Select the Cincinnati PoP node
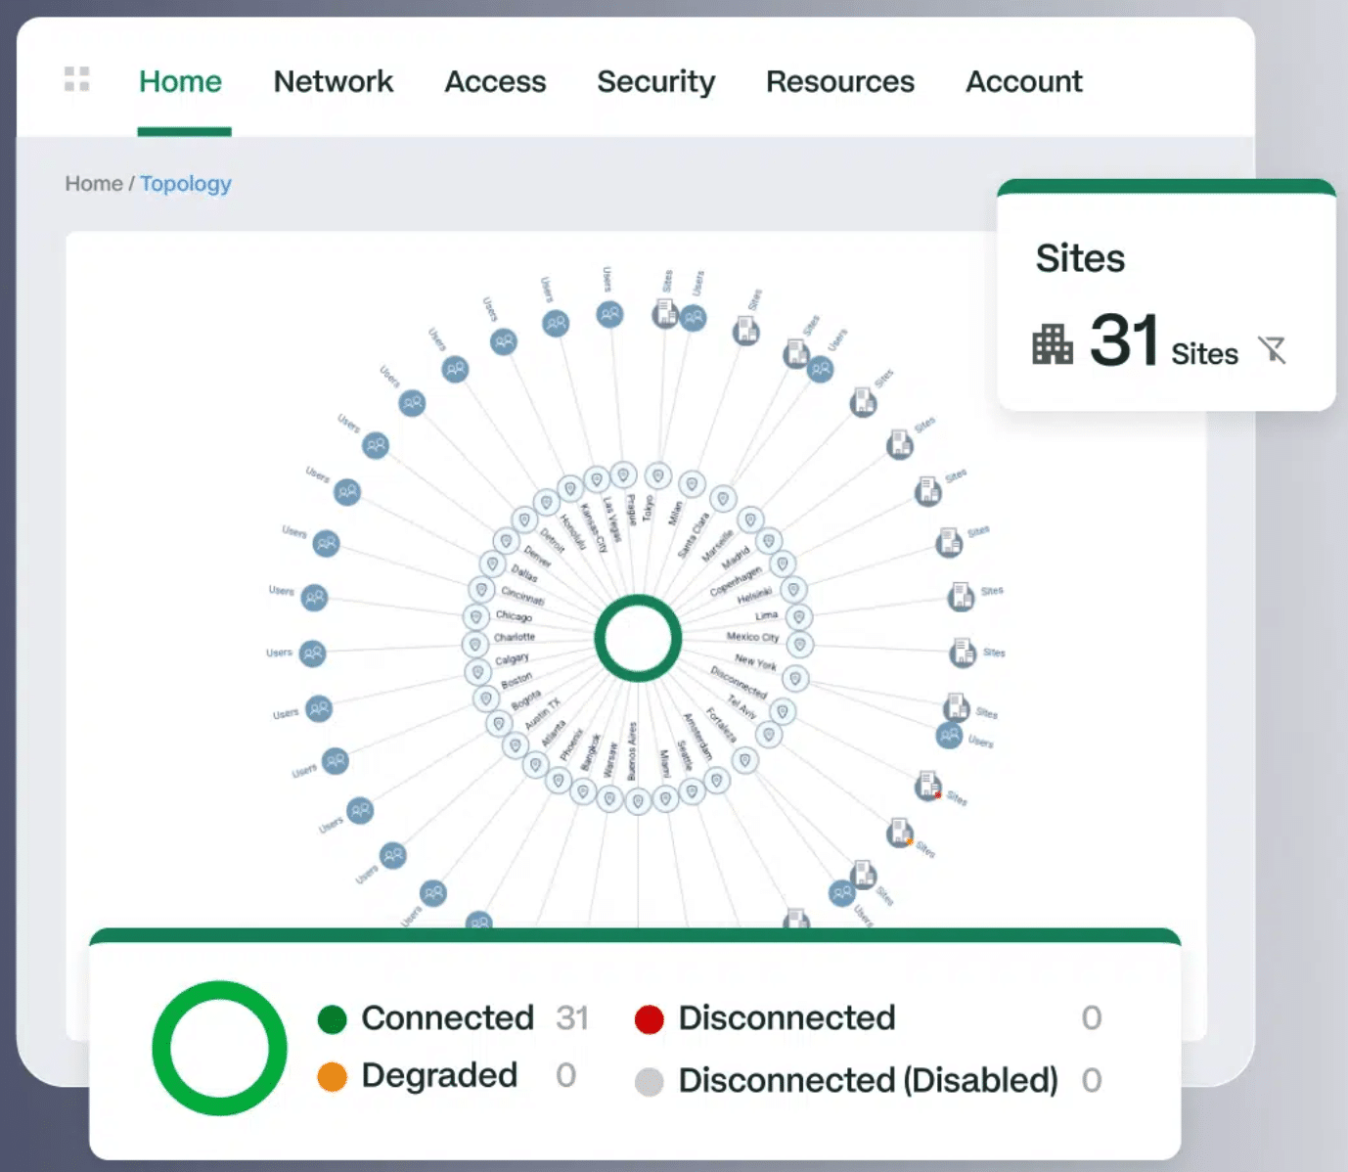Viewport: 1348px width, 1172px height. [480, 590]
